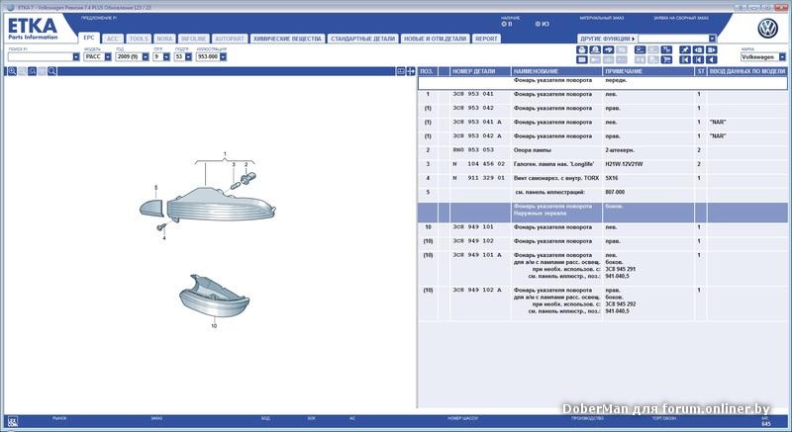Screen dimensions: 792x432
Task: Click callout number 10 in the diagram
Action: tap(214, 326)
